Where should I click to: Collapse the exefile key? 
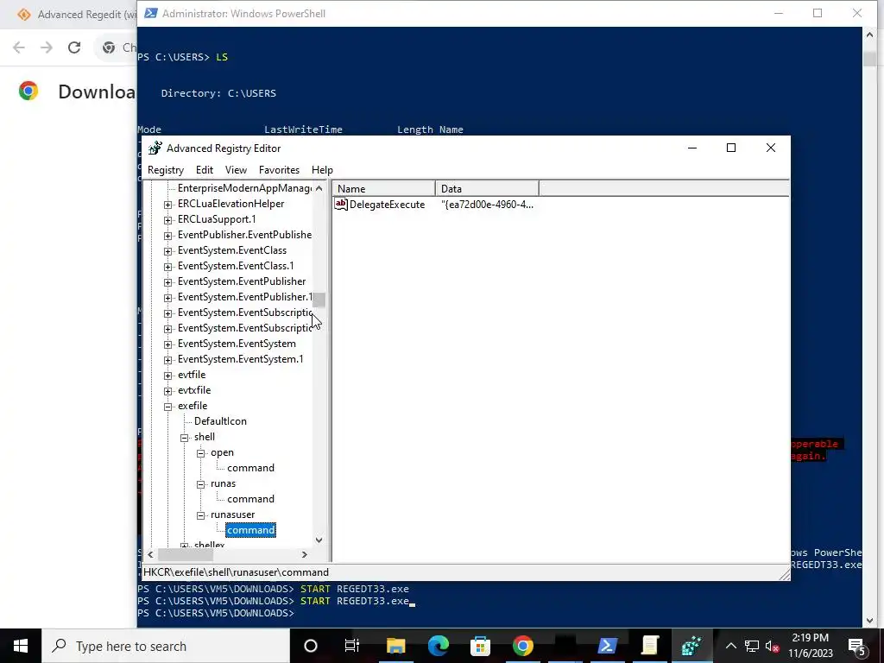click(x=167, y=406)
